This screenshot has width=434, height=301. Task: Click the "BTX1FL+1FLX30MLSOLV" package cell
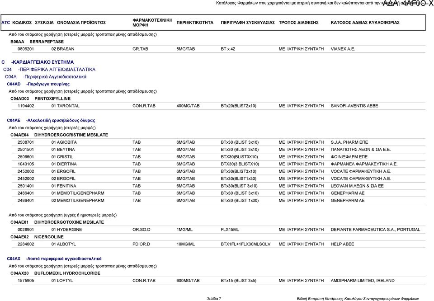[x=245, y=245]
